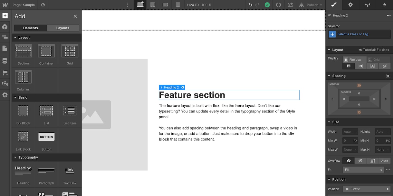Switch to the Elements tab

pyautogui.click(x=30, y=28)
